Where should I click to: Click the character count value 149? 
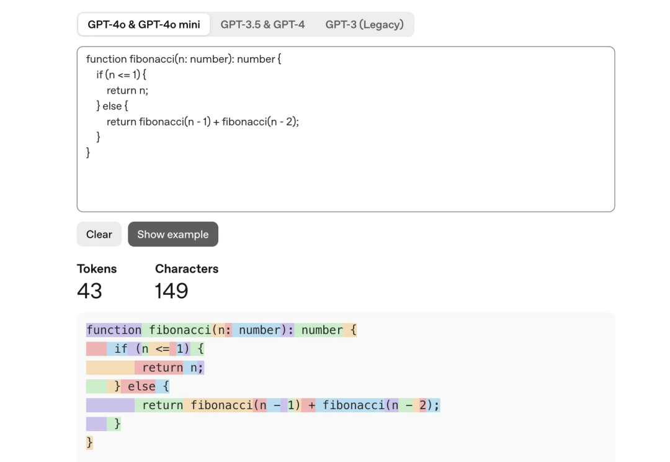click(171, 291)
